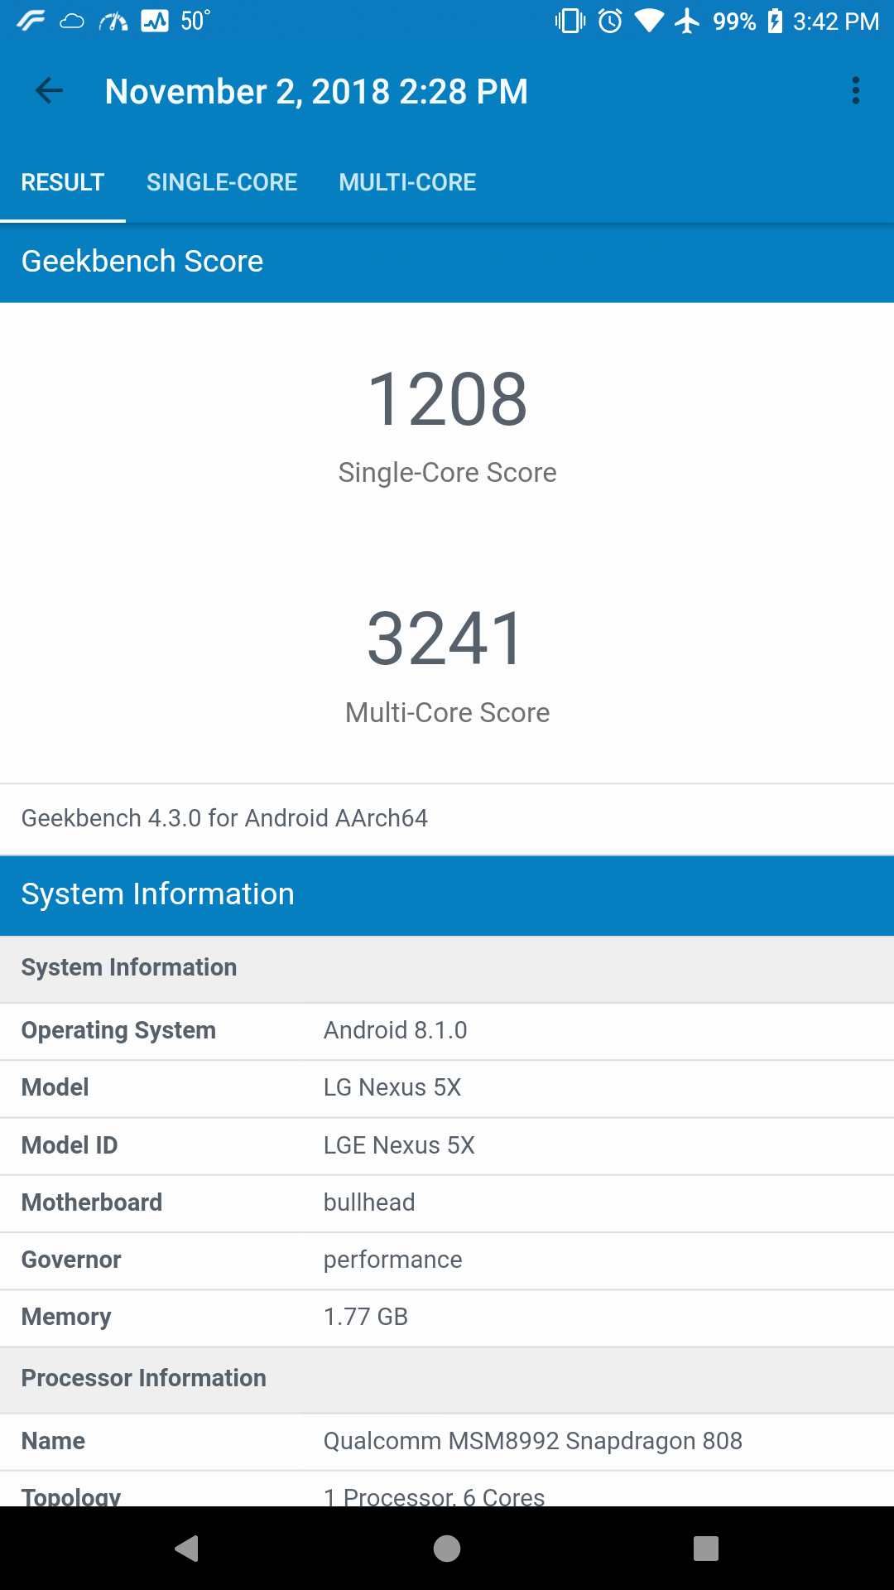Screen dimensions: 894x1590
Task: Tap the double-stripe app notification icon
Action: pyautogui.click(x=31, y=21)
